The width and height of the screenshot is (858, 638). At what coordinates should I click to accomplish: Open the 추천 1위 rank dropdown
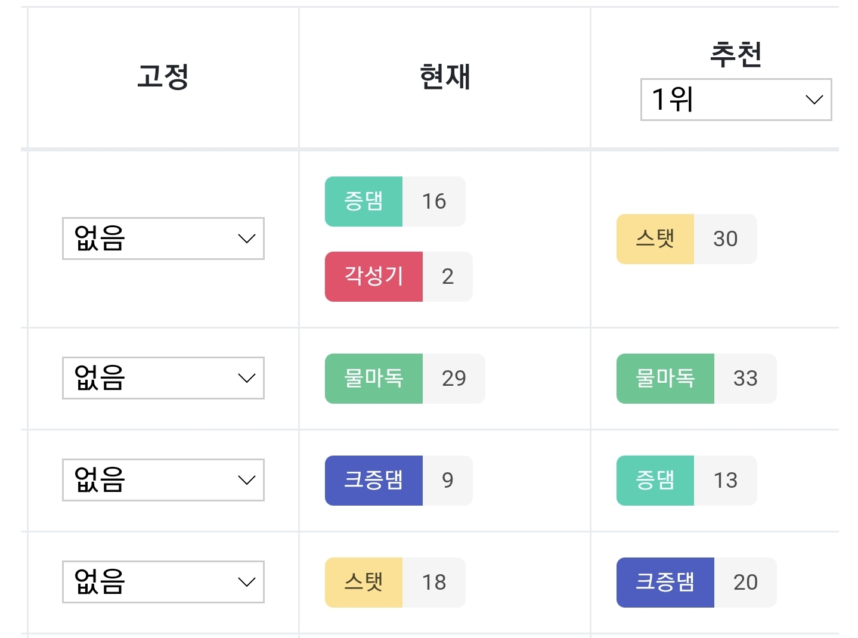tap(736, 100)
